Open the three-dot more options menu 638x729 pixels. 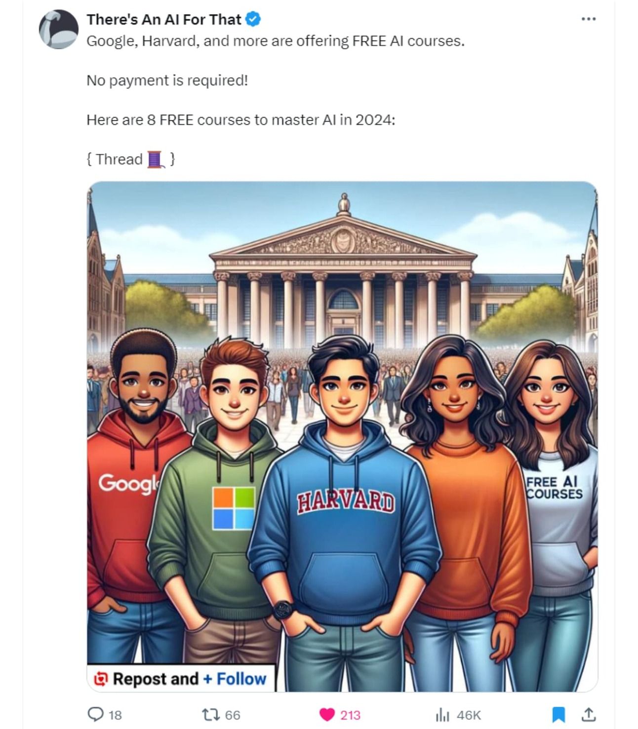(589, 19)
